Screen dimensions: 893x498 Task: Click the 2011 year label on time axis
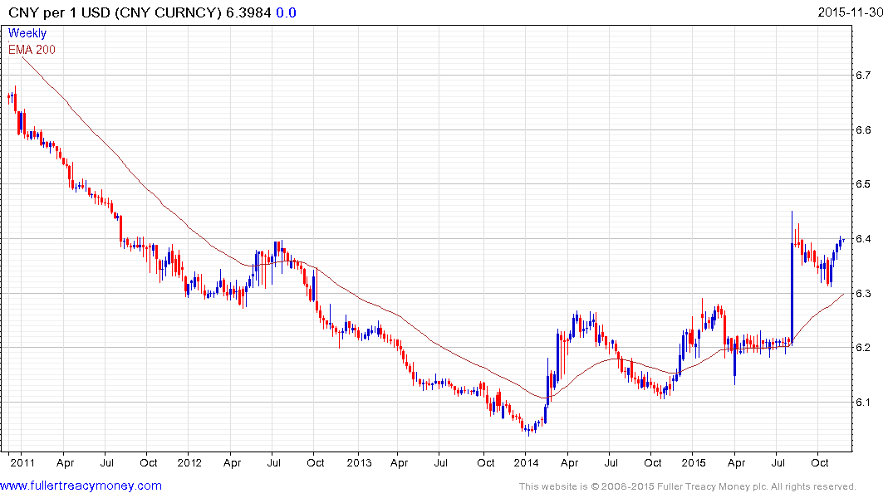[21, 462]
